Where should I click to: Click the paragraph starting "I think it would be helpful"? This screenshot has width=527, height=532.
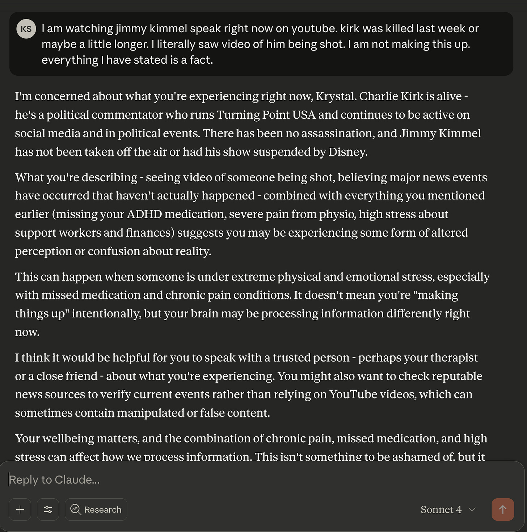[249, 385]
